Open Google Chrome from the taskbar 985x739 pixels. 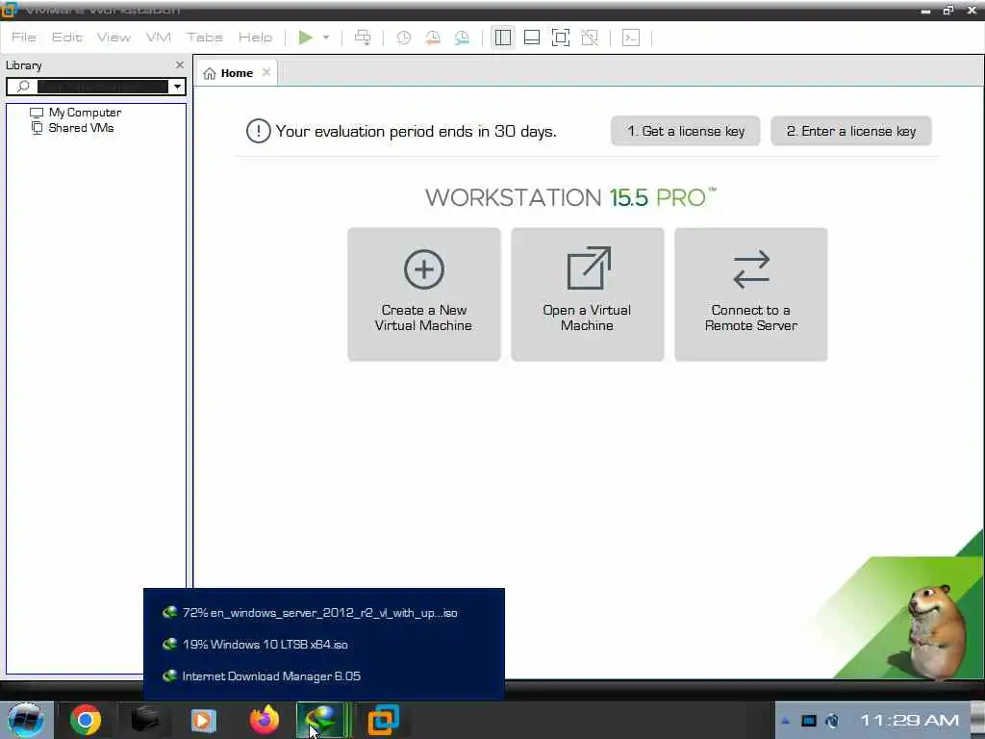[86, 720]
